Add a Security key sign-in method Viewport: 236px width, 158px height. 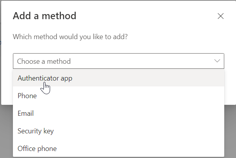pyautogui.click(x=119, y=131)
